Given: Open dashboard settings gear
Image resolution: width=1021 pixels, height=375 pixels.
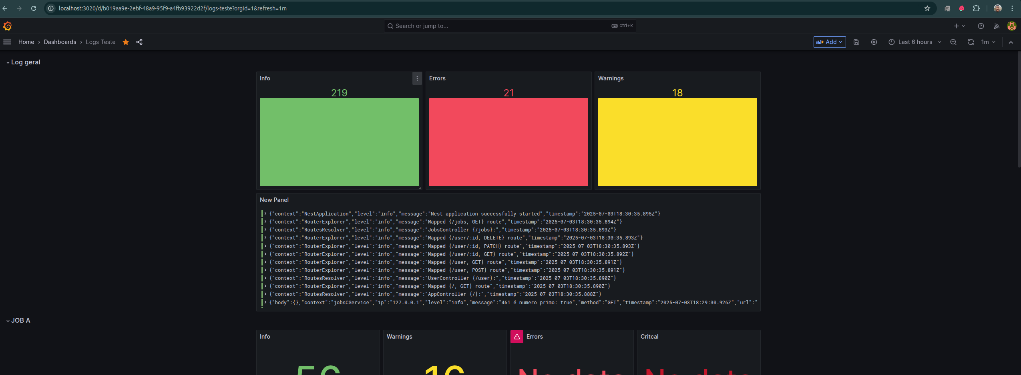Looking at the screenshot, I should click(x=874, y=42).
